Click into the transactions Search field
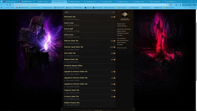 click(88, 12)
